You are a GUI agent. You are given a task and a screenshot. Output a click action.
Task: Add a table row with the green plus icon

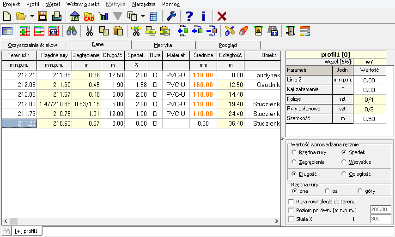(x=24, y=31)
